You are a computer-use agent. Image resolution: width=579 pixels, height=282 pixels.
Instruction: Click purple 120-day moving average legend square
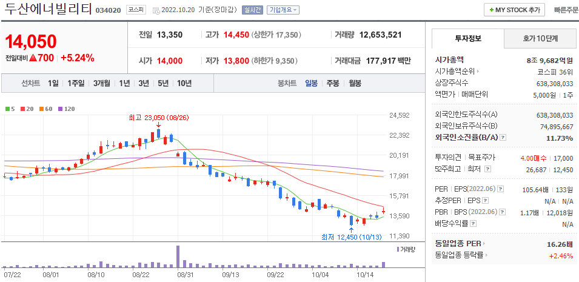pos(60,109)
